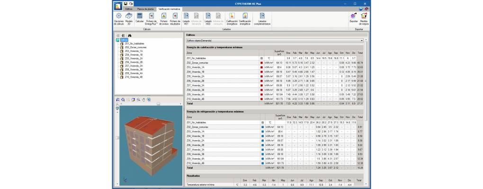Click Temperatura exterior mínima row label
The image size is (483, 189).
coord(199,185)
